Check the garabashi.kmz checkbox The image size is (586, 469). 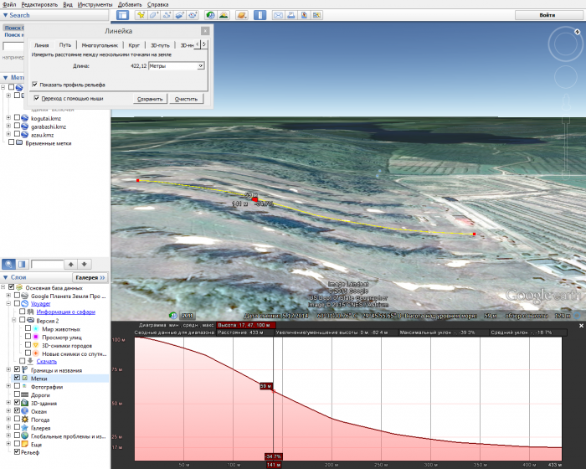click(x=17, y=126)
